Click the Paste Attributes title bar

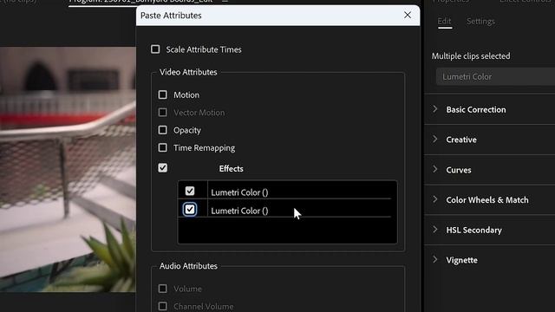(x=277, y=16)
